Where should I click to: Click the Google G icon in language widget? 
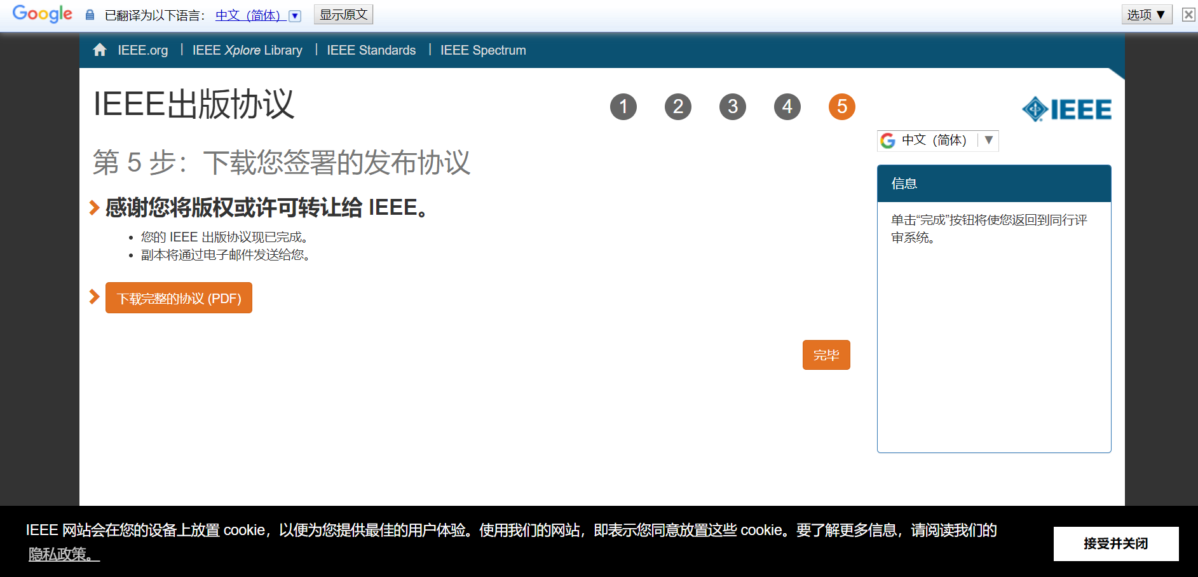(x=888, y=140)
